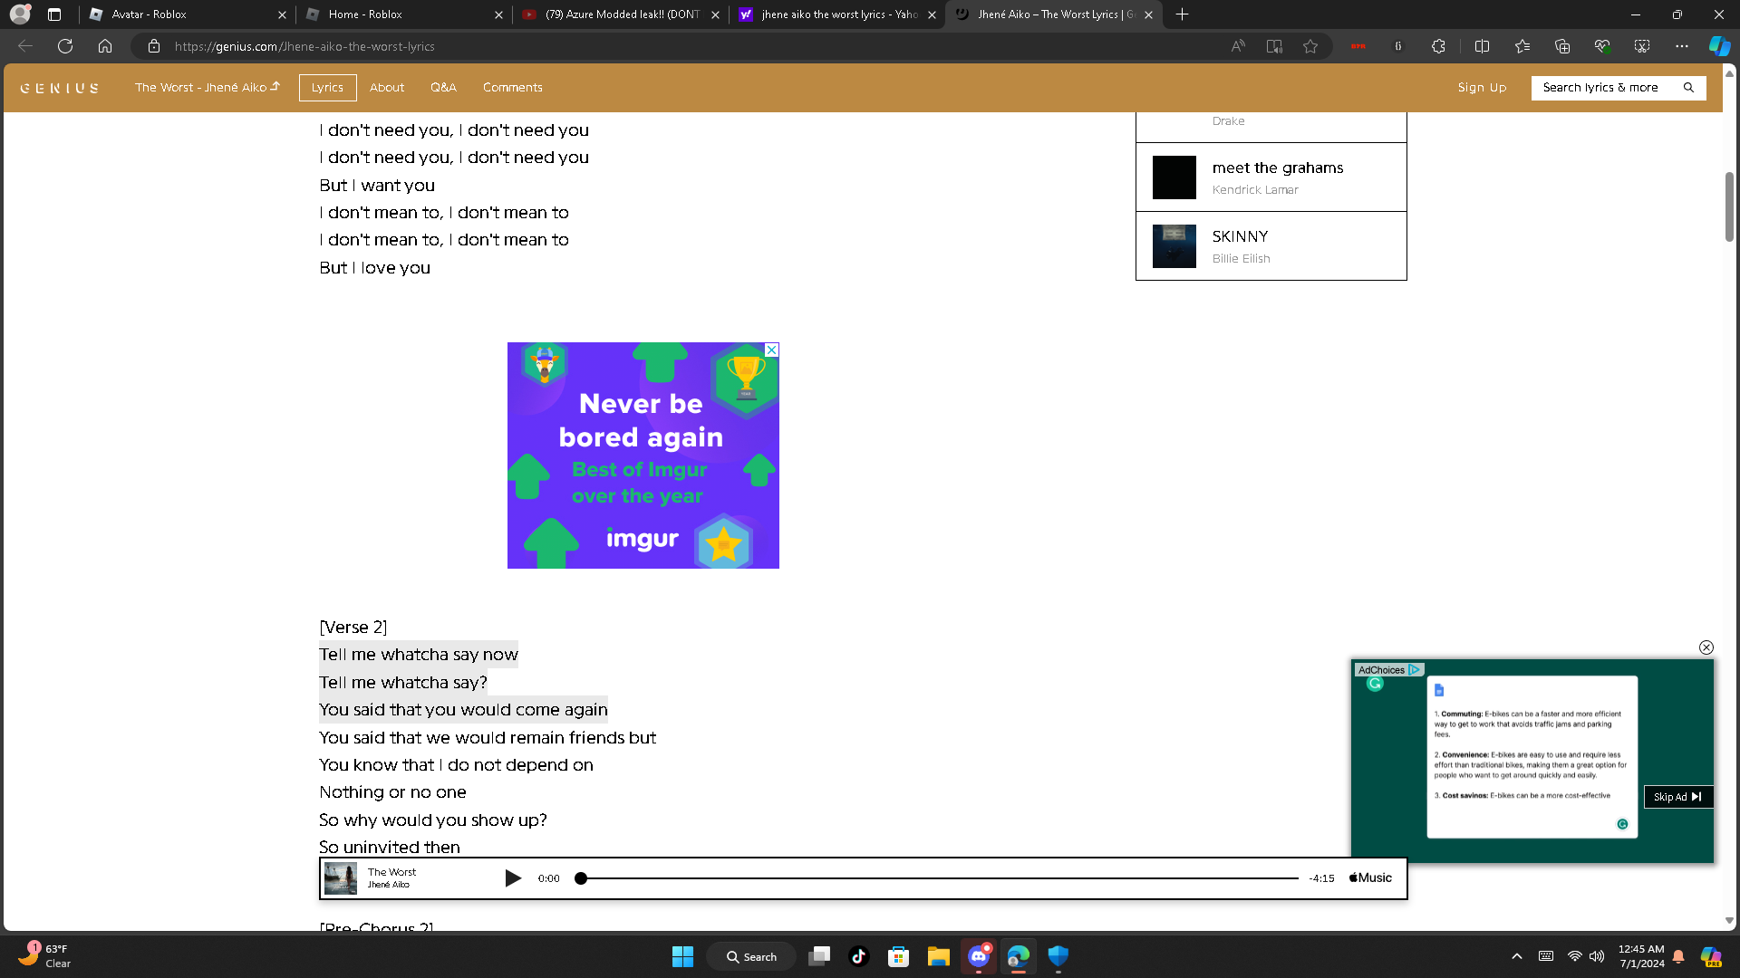Switch to the Avatar - Roblox tab
The height and width of the screenshot is (978, 1740).
pyautogui.click(x=188, y=14)
